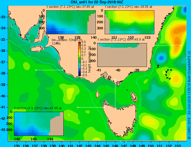Screen dimensions: 191x147
Task: Click the white transect line at latitude -37.7
Action: (49, 70)
